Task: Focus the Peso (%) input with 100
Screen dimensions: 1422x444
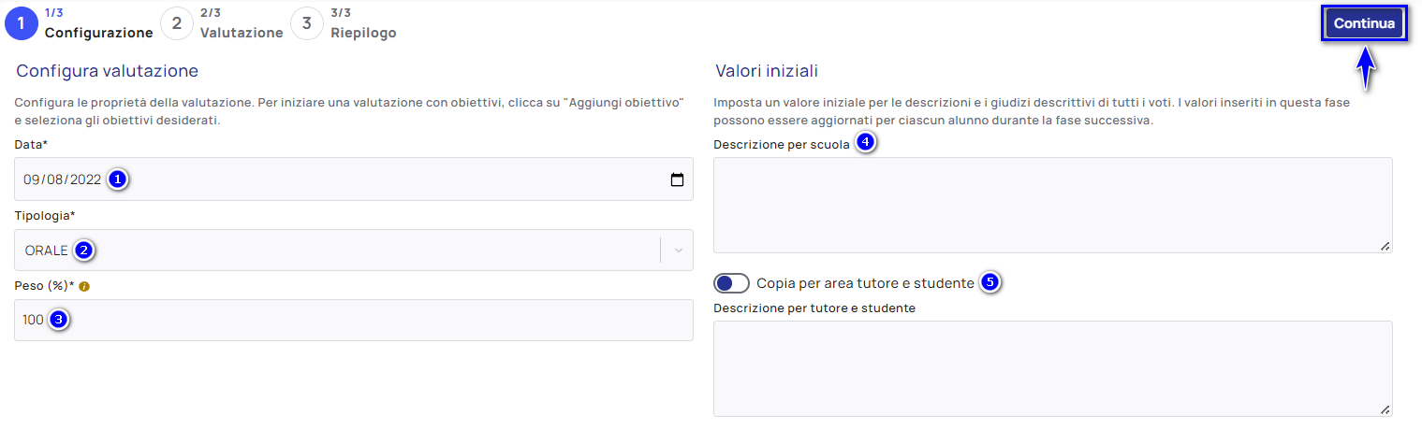Action: pyautogui.click(x=354, y=320)
